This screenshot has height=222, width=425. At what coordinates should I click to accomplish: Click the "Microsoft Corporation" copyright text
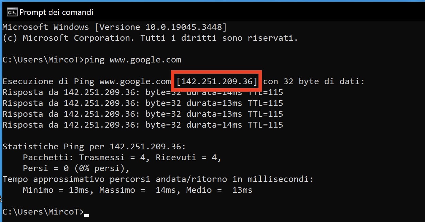point(76,38)
